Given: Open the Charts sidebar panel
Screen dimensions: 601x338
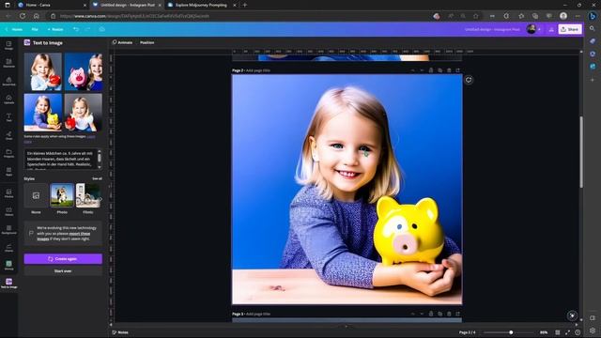Looking at the screenshot, I should 8,248.
